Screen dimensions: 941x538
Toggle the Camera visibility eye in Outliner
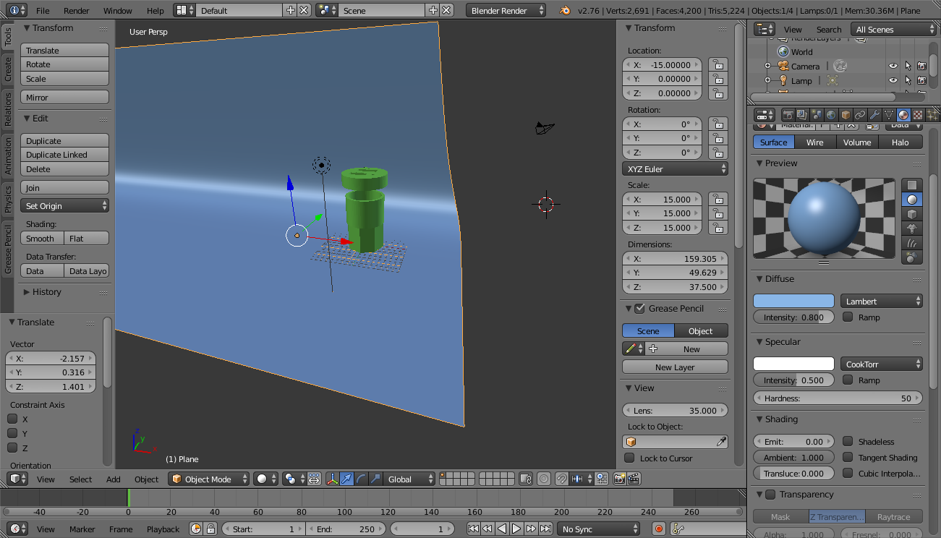pyautogui.click(x=893, y=66)
